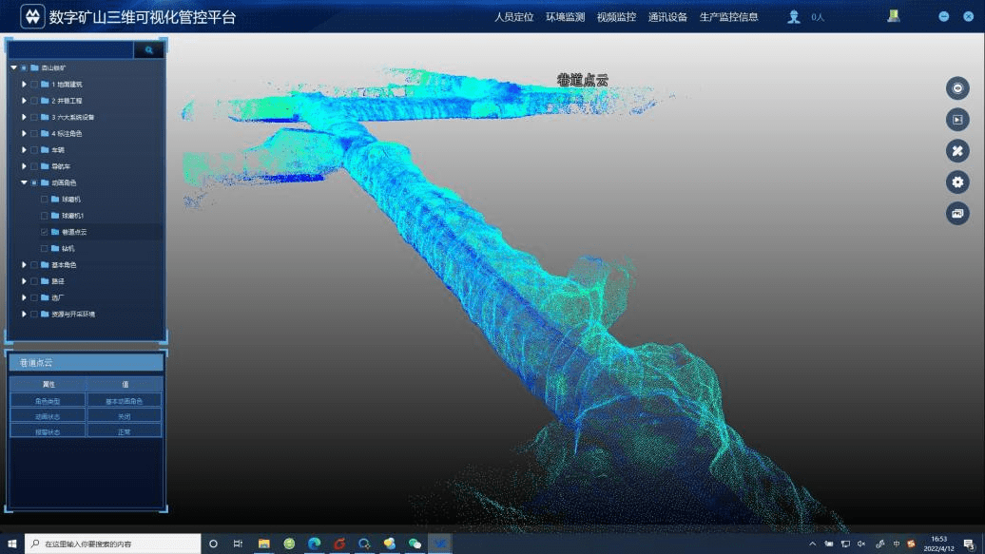Image resolution: width=985 pixels, height=554 pixels.
Task: Check the 球磨机 checkbox
Action: 44,200
